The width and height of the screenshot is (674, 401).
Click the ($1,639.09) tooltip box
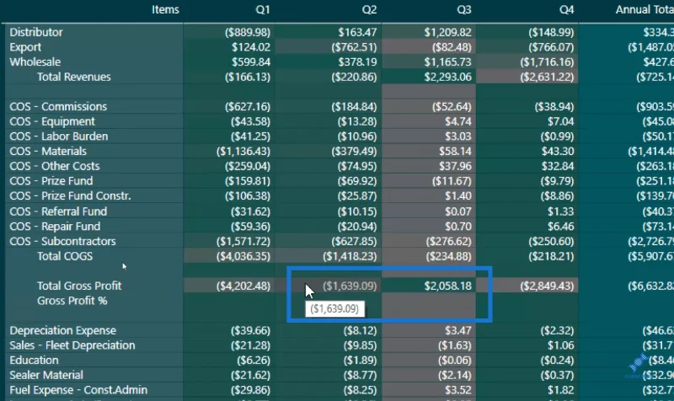pyautogui.click(x=334, y=309)
